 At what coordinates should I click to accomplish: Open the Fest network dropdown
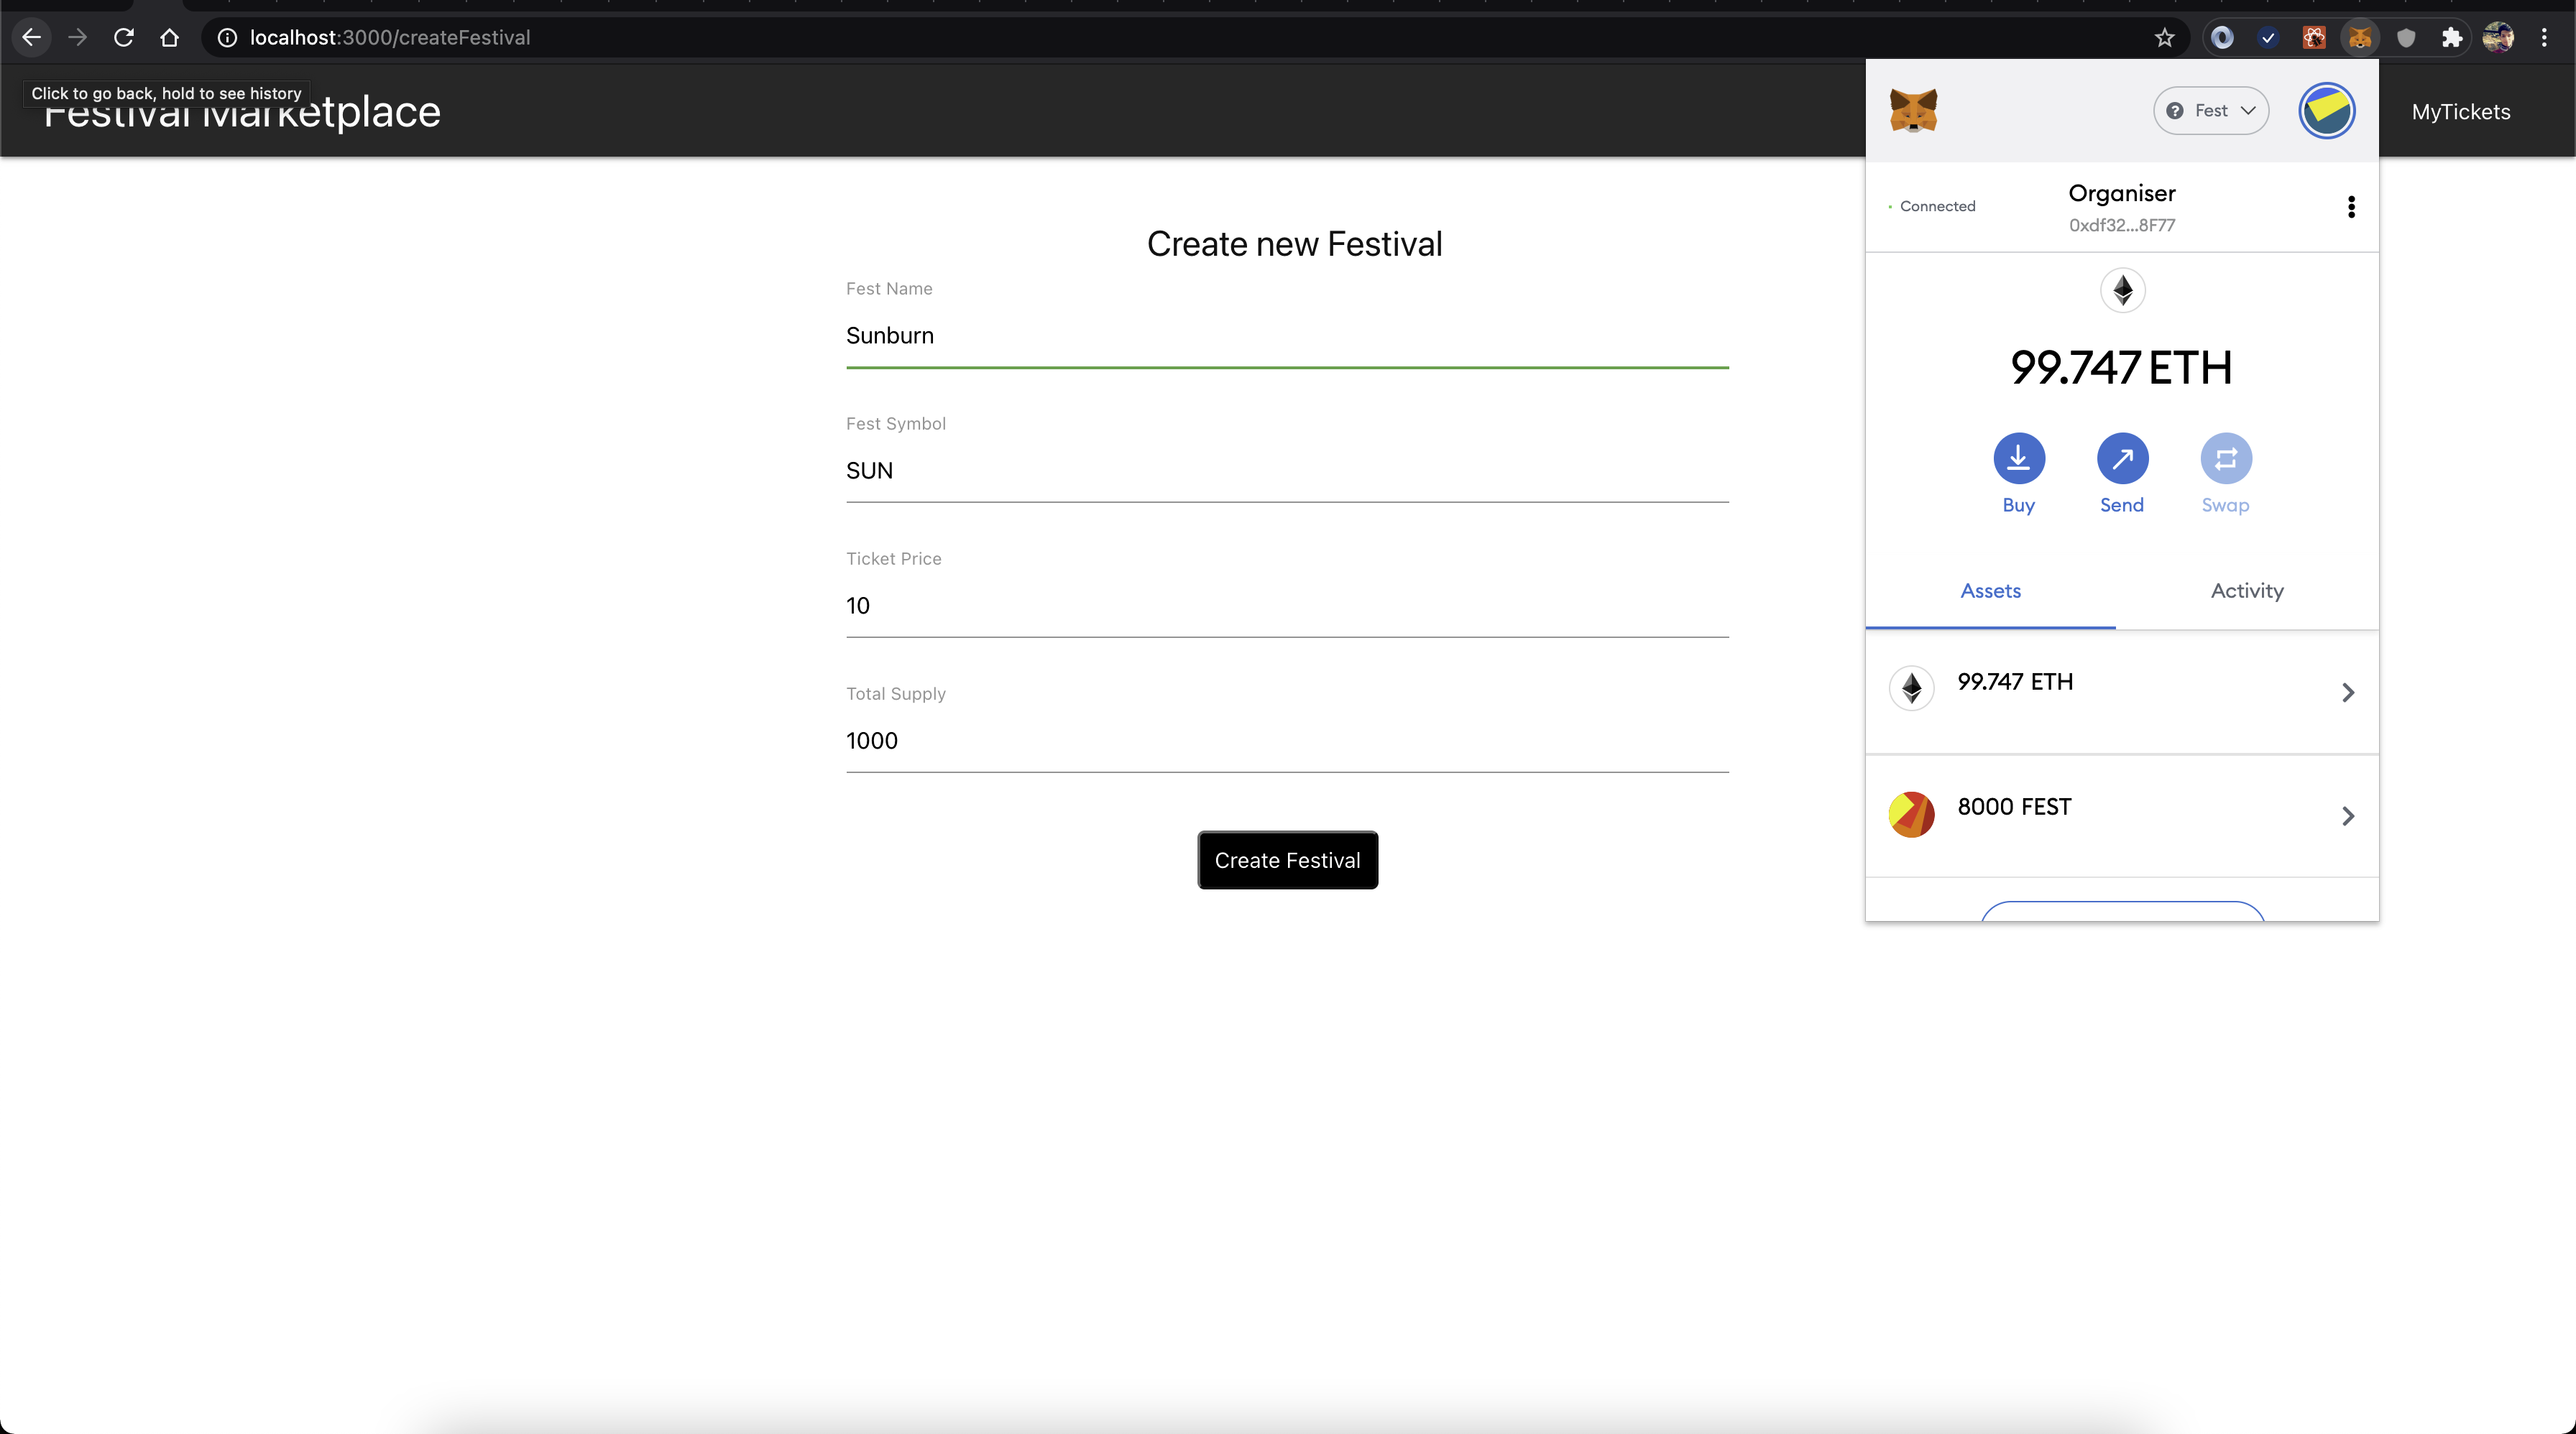tap(2210, 110)
